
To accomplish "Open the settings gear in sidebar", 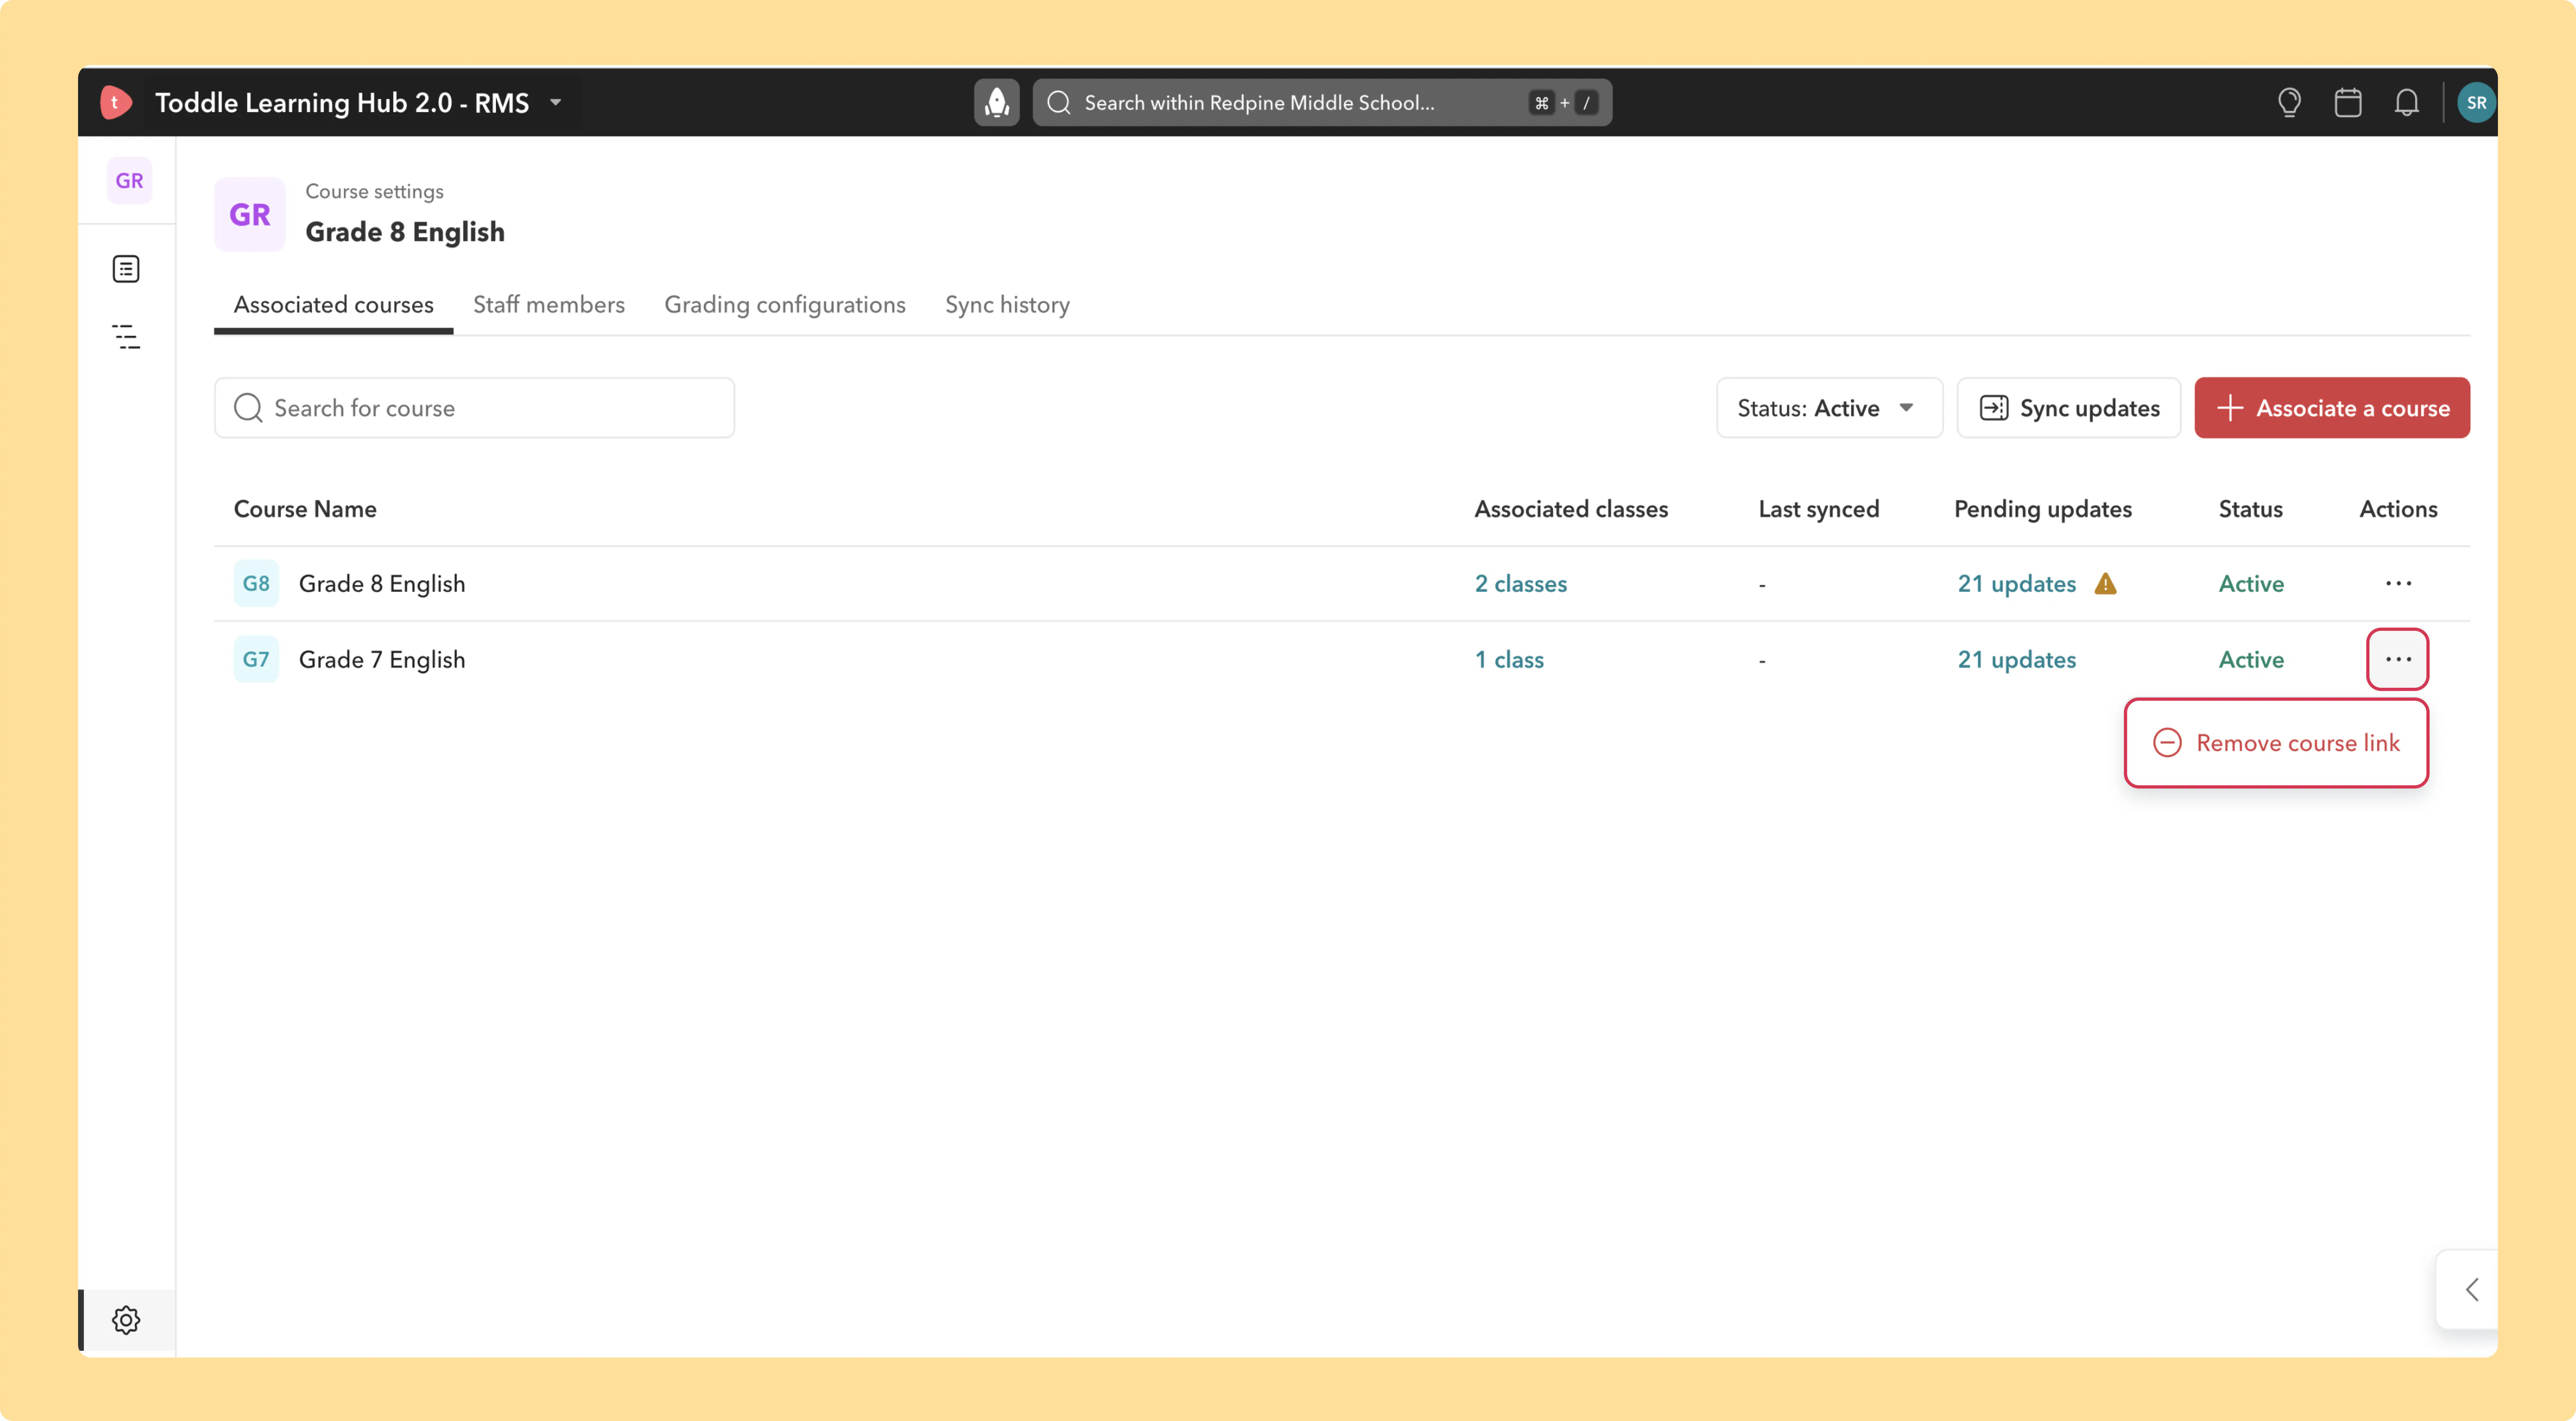I will [126, 1320].
